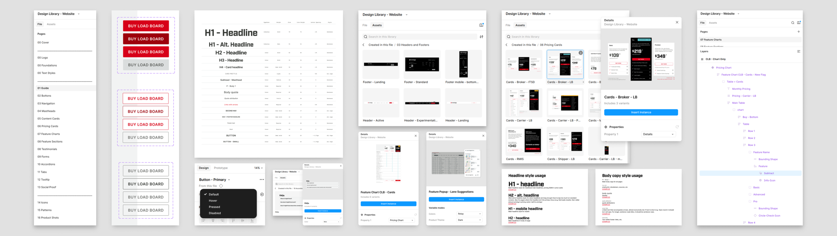Click the collapse layers icon next to Layers

click(x=798, y=52)
